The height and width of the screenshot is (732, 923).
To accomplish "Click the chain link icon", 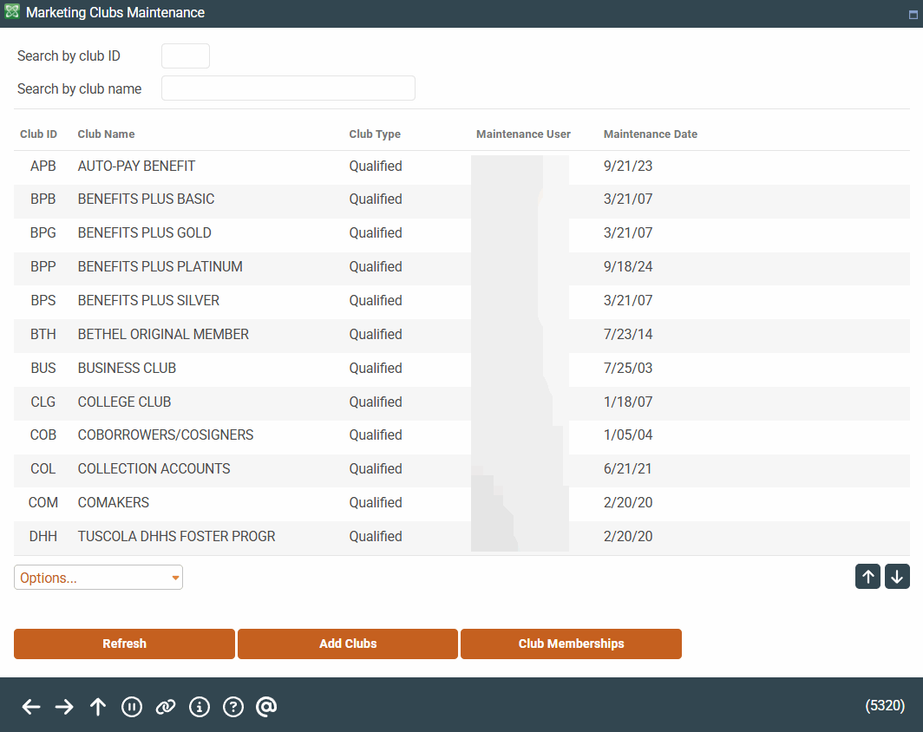I will (165, 707).
